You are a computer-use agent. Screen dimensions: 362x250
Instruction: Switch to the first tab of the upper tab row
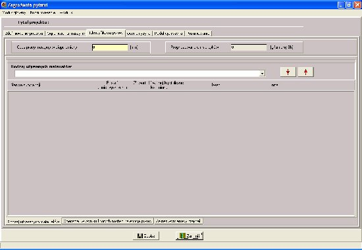[24, 34]
